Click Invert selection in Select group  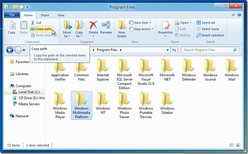coord(210,35)
